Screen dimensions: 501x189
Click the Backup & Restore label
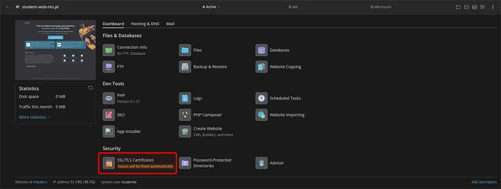click(x=210, y=67)
